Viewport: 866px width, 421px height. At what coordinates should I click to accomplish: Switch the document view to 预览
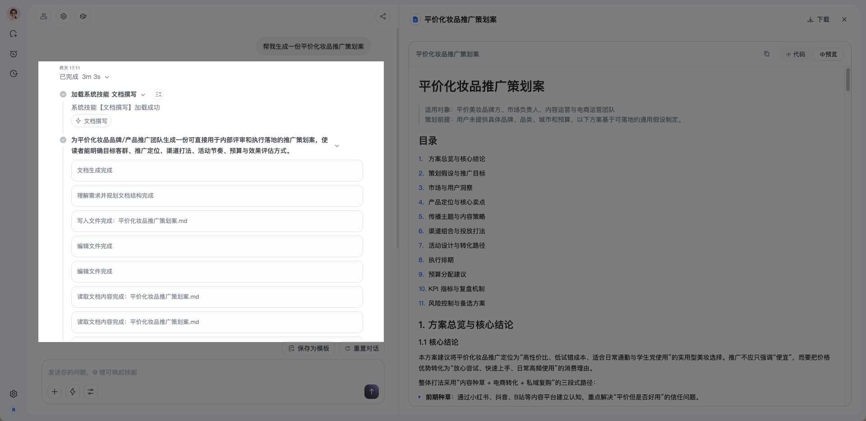(829, 54)
